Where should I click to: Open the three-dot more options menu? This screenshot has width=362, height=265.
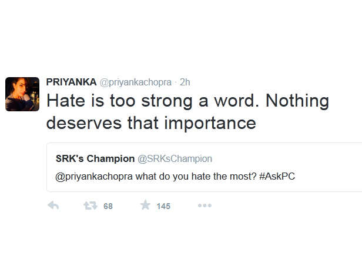tap(205, 206)
